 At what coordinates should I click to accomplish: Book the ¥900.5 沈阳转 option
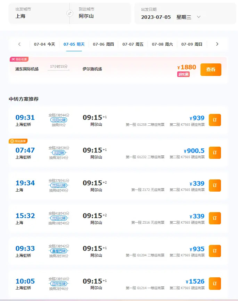pyautogui.click(x=214, y=153)
